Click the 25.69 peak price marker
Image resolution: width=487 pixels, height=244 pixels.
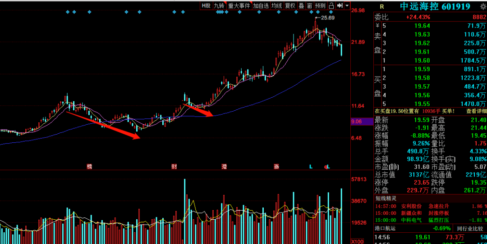pyautogui.click(x=327, y=18)
